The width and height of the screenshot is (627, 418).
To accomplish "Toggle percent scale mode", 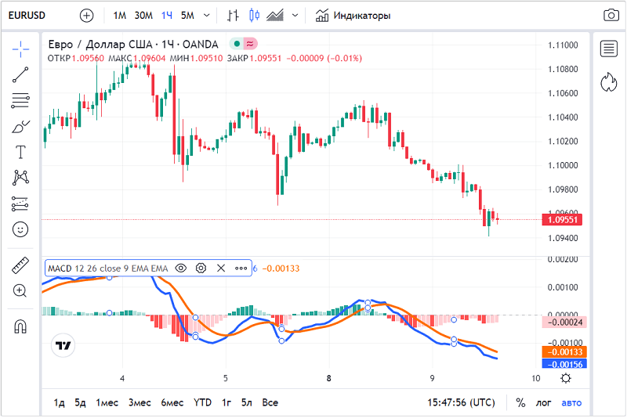I will click(x=520, y=402).
